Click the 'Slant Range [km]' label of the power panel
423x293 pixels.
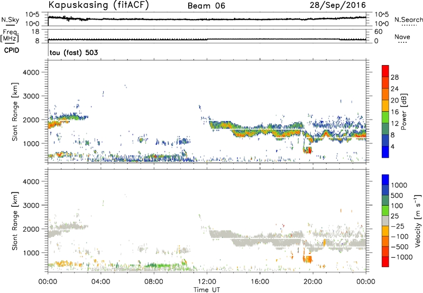click(x=15, y=112)
